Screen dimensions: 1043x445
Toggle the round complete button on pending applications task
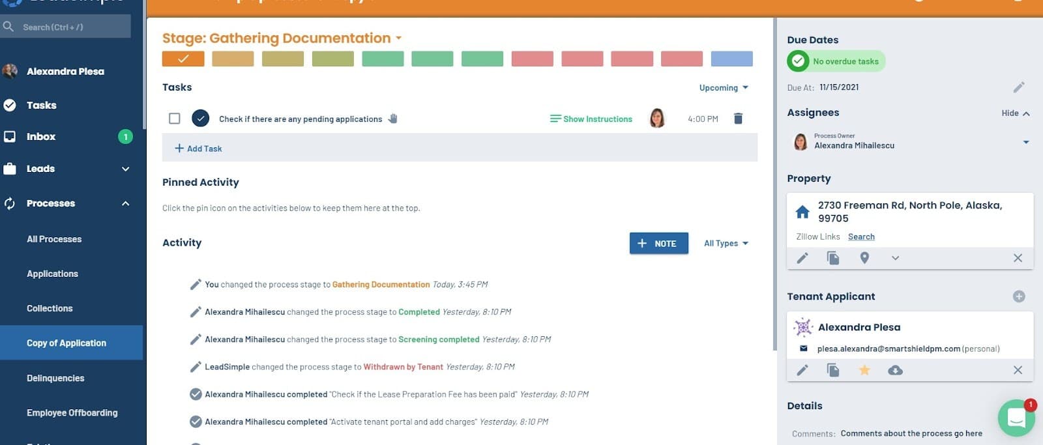201,119
